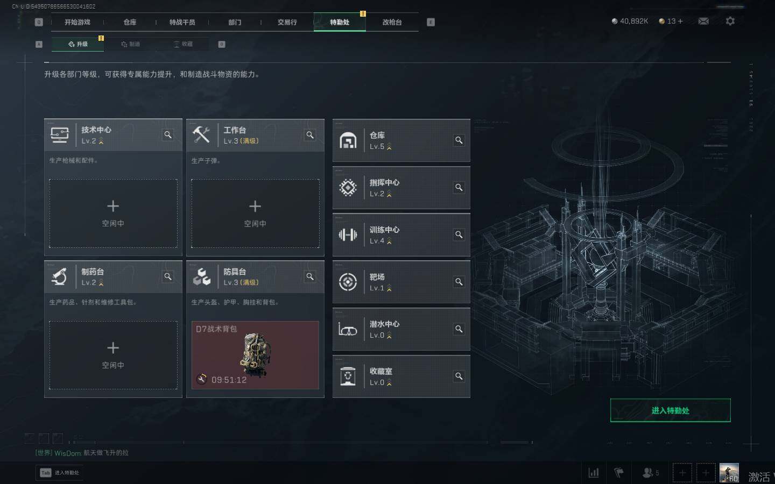Click the mail envelope icon
The image size is (775, 484).
tap(703, 21)
